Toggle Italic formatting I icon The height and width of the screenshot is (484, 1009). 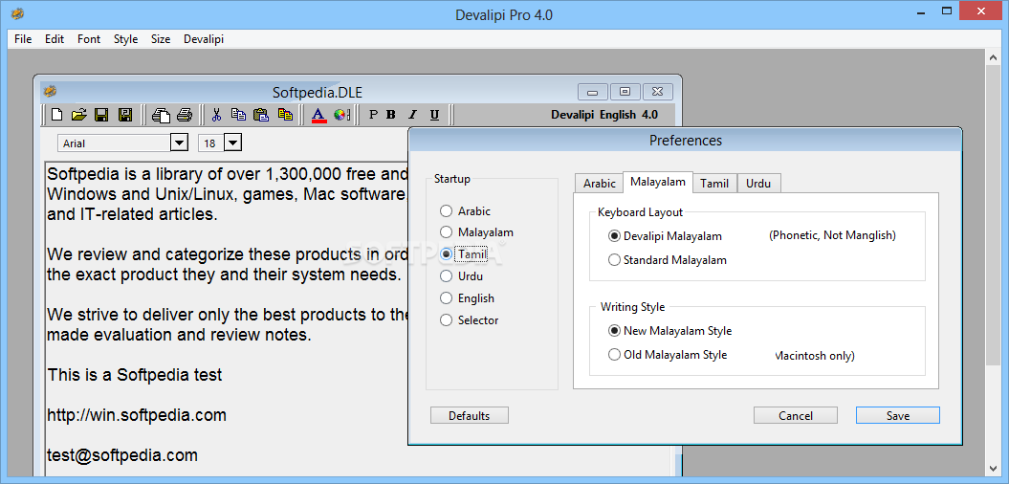(413, 115)
